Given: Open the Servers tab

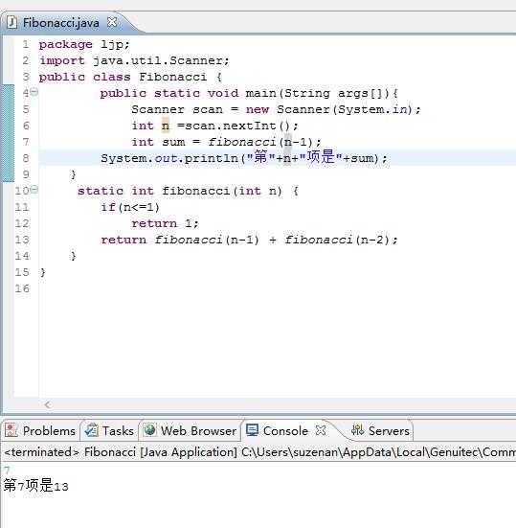Looking at the screenshot, I should pyautogui.click(x=380, y=430).
